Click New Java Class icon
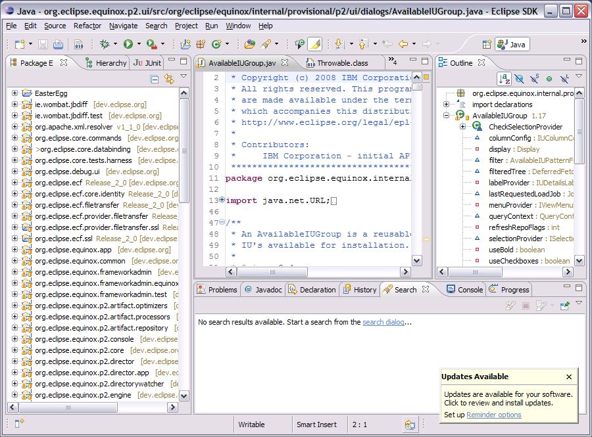592x437 pixels. coord(216,44)
